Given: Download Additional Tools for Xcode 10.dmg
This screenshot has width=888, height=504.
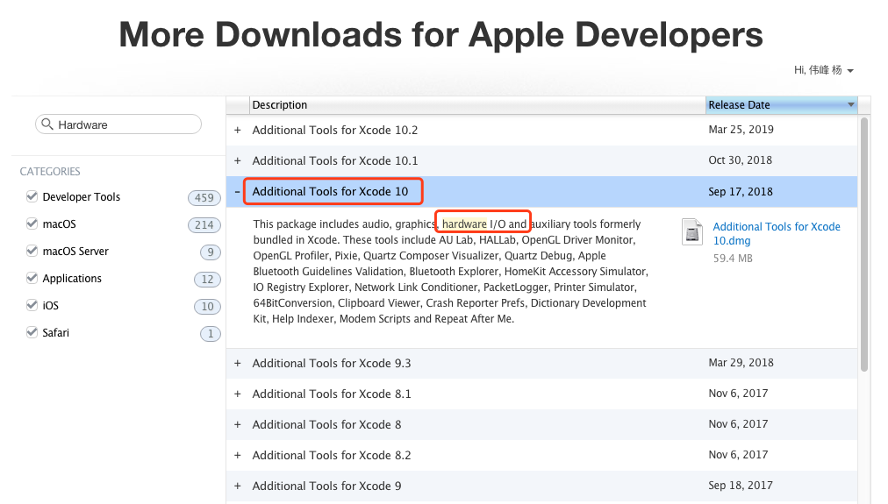Looking at the screenshot, I should 777,233.
